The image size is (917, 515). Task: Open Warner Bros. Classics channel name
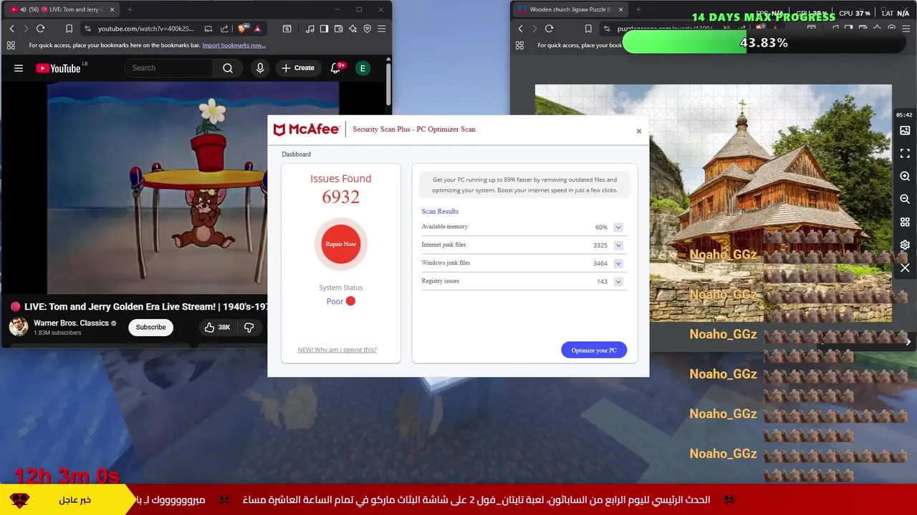coord(71,323)
